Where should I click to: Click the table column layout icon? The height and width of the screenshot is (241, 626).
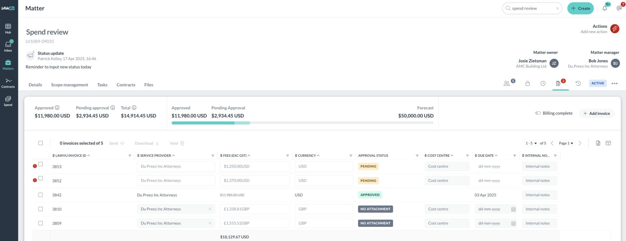(x=608, y=143)
